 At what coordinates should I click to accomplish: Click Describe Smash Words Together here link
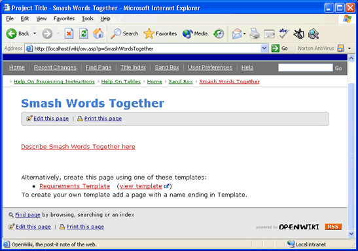[78, 147]
